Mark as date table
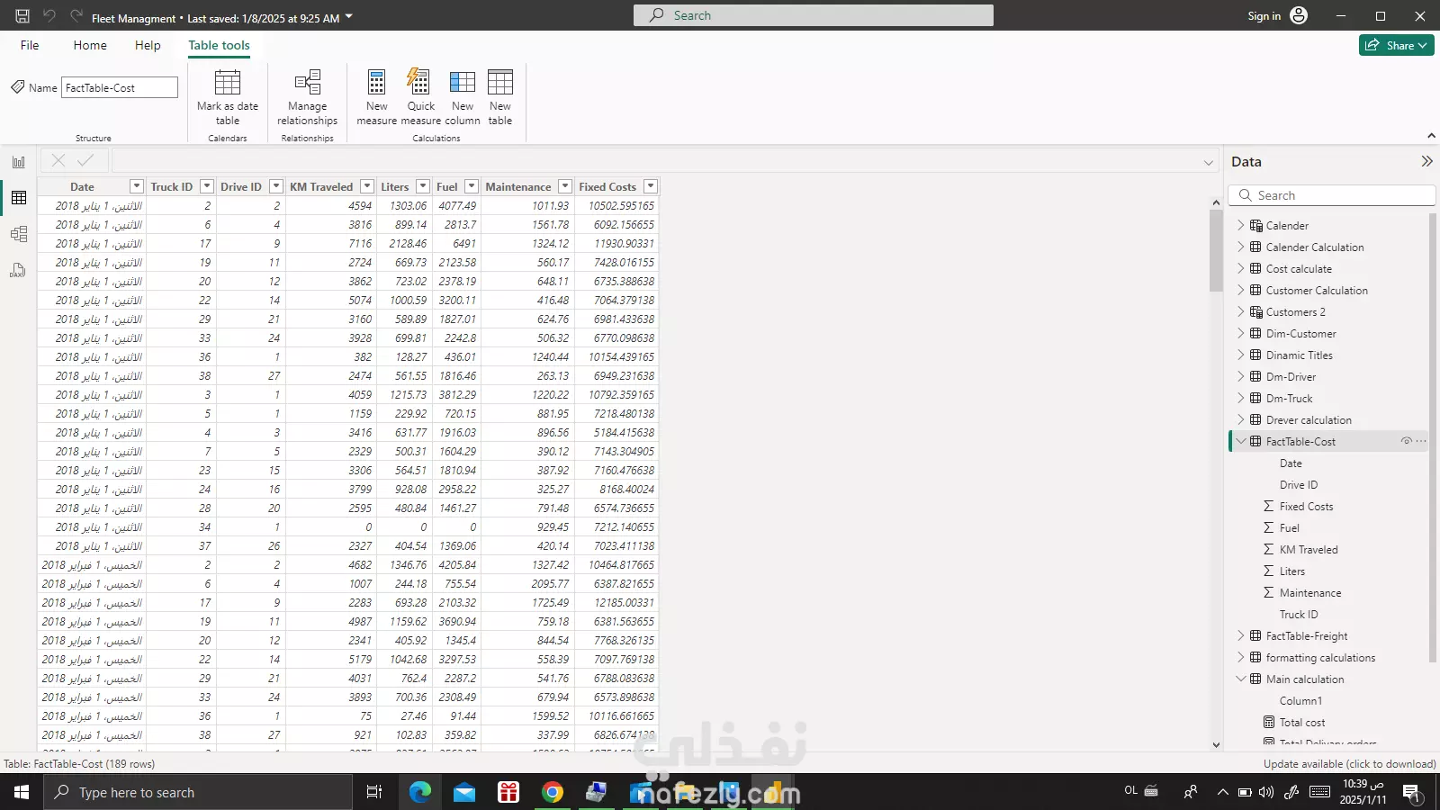Screen dimensions: 1440x810 (x=228, y=97)
